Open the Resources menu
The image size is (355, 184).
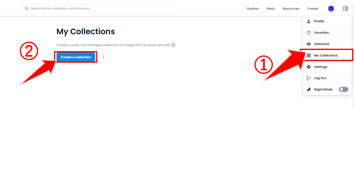(291, 9)
